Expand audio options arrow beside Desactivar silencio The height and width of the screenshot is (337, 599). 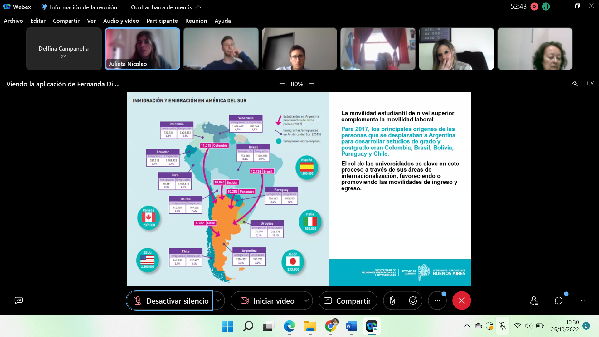[218, 300]
